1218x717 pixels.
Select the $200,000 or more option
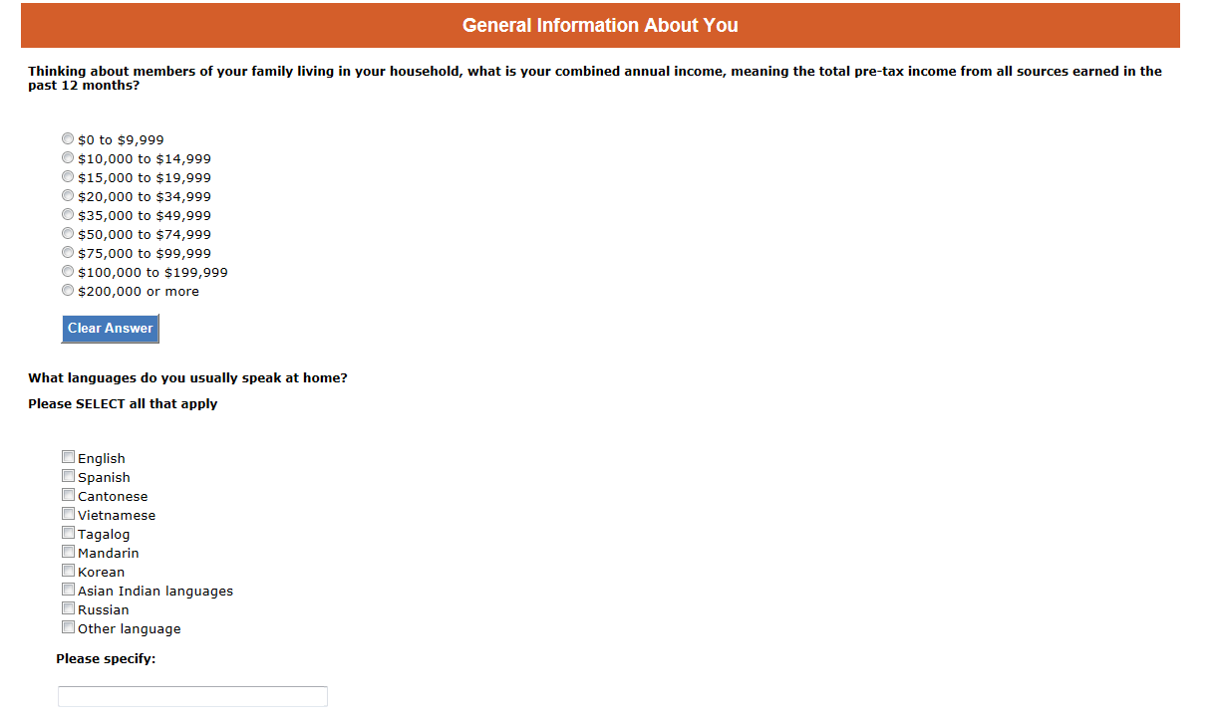(x=68, y=291)
